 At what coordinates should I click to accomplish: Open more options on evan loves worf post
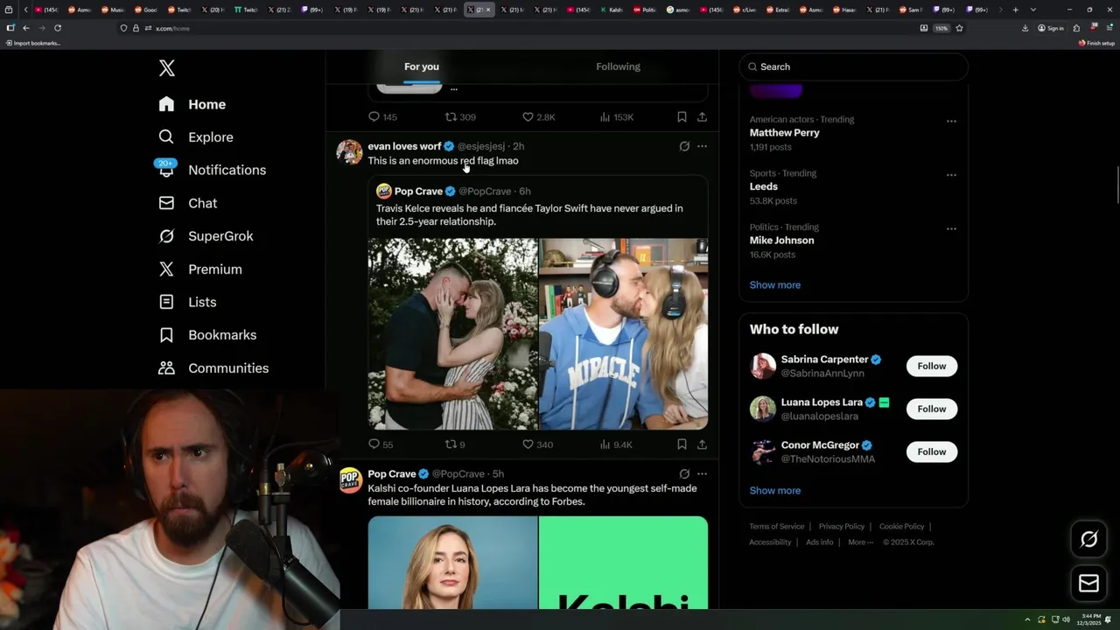tap(702, 146)
